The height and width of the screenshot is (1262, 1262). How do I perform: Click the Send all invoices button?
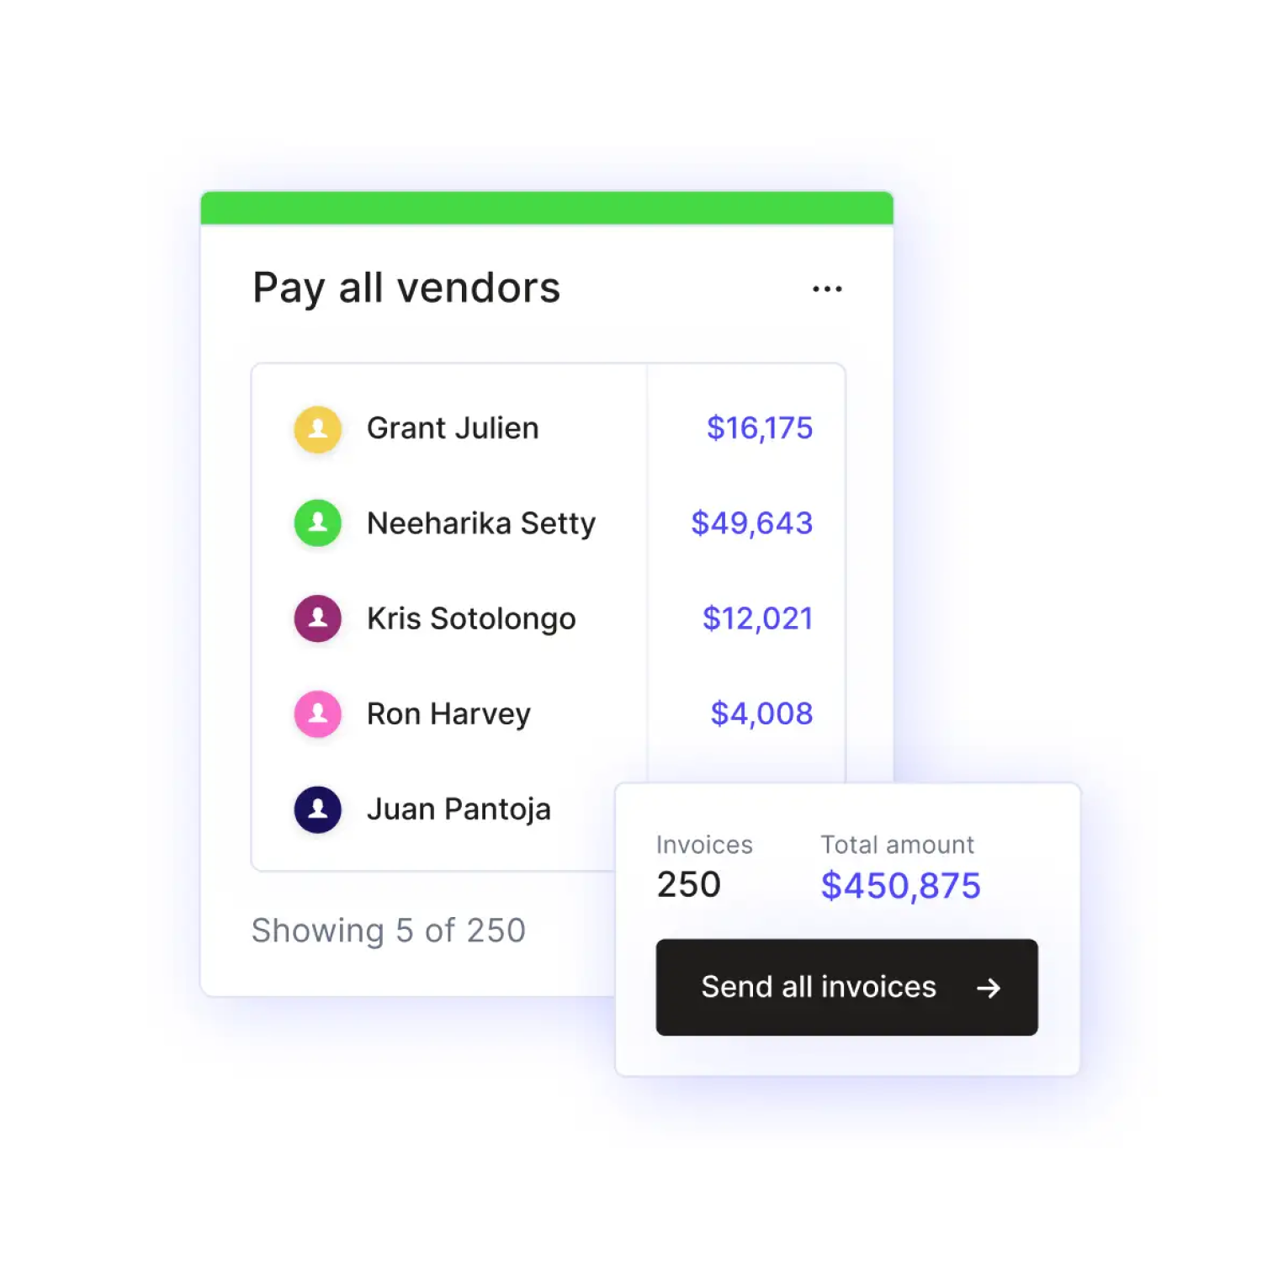[846, 987]
